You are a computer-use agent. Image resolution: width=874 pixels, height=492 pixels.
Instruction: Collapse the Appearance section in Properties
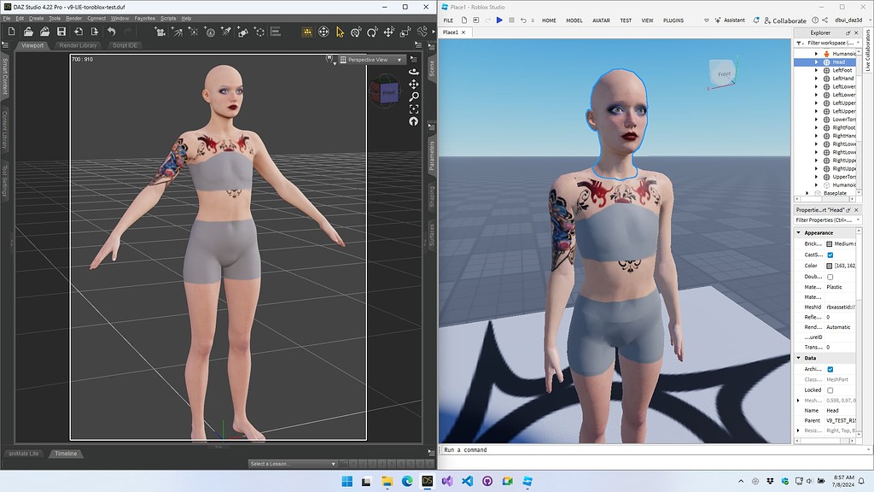coord(799,232)
